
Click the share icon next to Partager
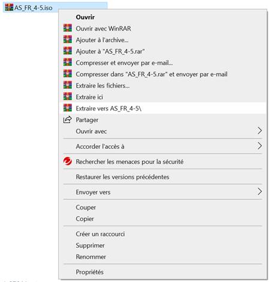pos(67,119)
